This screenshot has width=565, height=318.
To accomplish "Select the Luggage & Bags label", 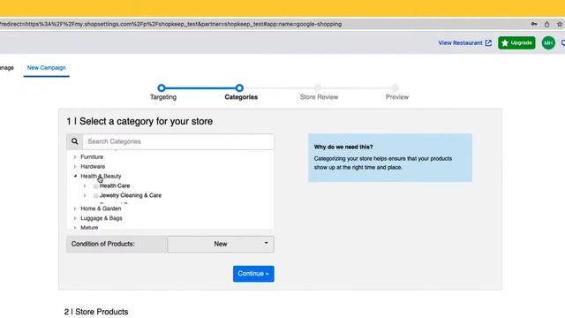I will coord(102,218).
